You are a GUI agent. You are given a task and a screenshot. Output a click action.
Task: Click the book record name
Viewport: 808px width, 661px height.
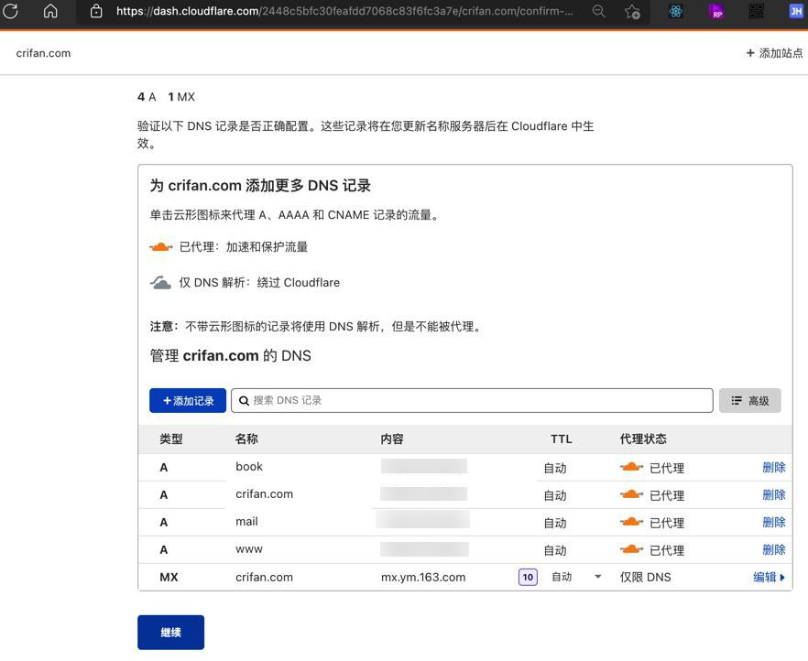tap(249, 466)
